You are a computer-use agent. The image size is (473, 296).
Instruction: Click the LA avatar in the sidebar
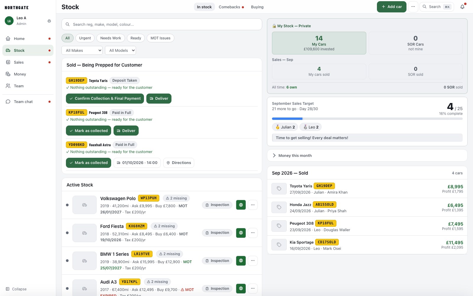(x=9, y=21)
